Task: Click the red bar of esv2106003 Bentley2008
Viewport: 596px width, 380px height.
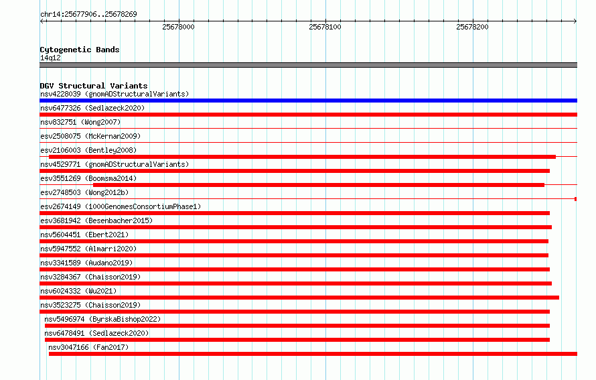Action: pos(302,157)
